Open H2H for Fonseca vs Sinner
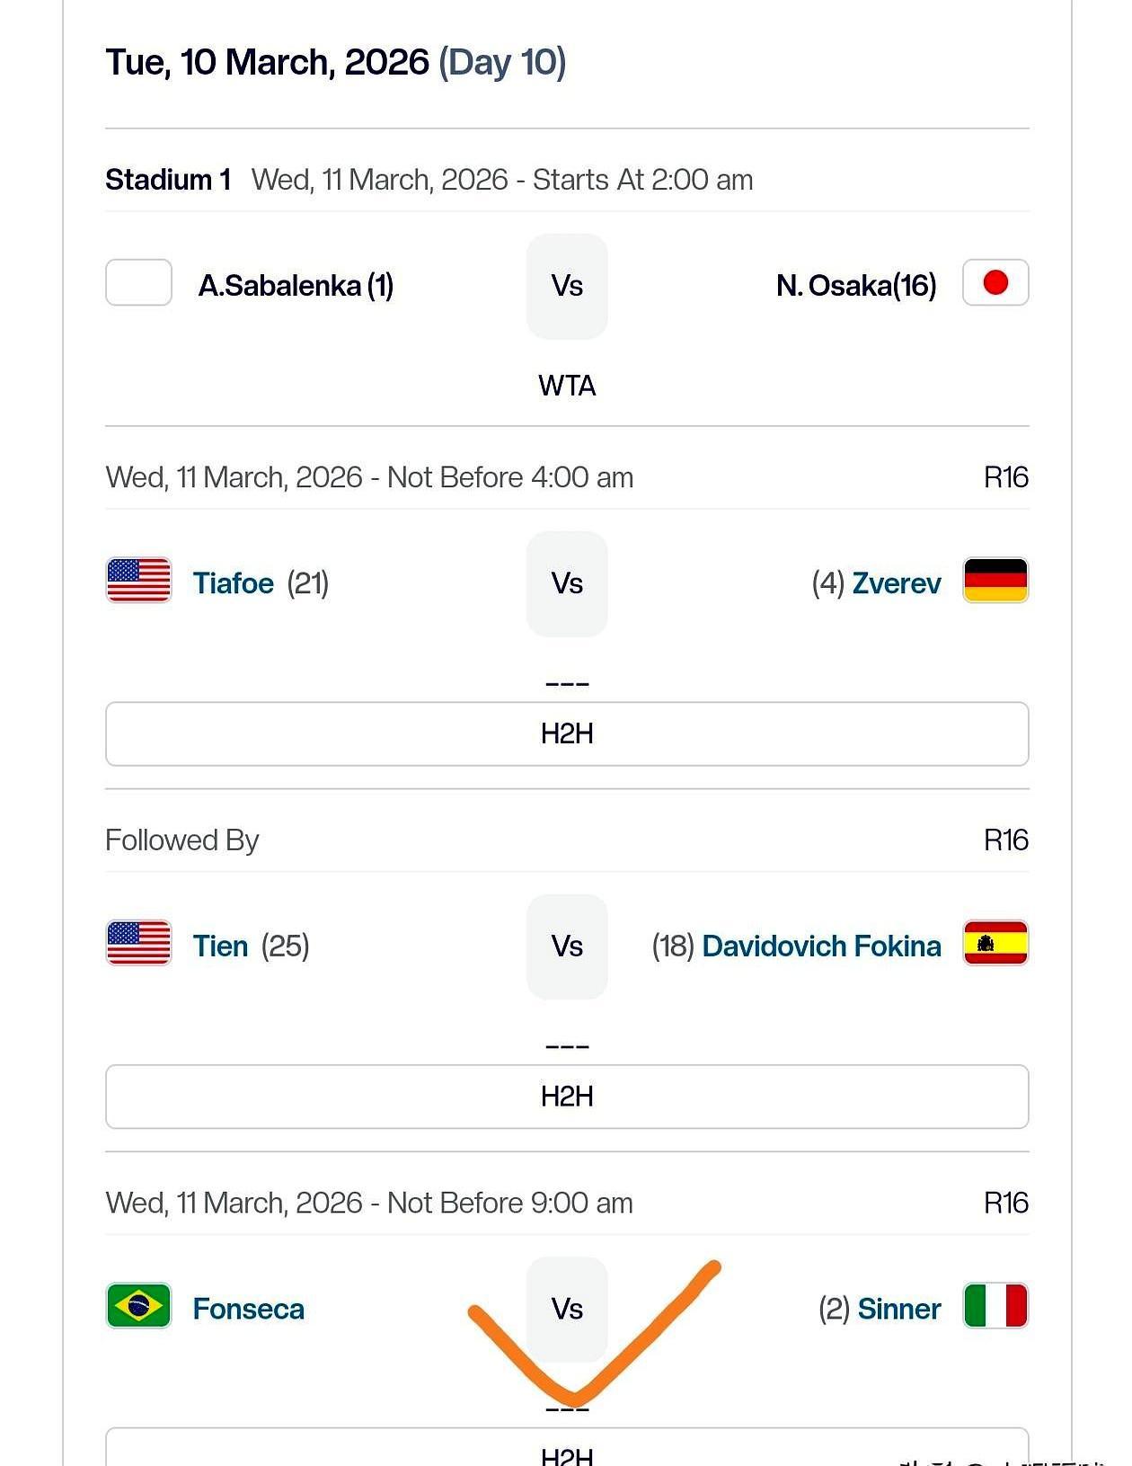The height and width of the screenshot is (1466, 1132). point(566,1451)
